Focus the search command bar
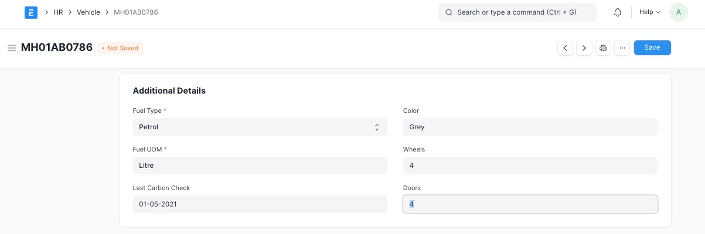 [x=517, y=12]
